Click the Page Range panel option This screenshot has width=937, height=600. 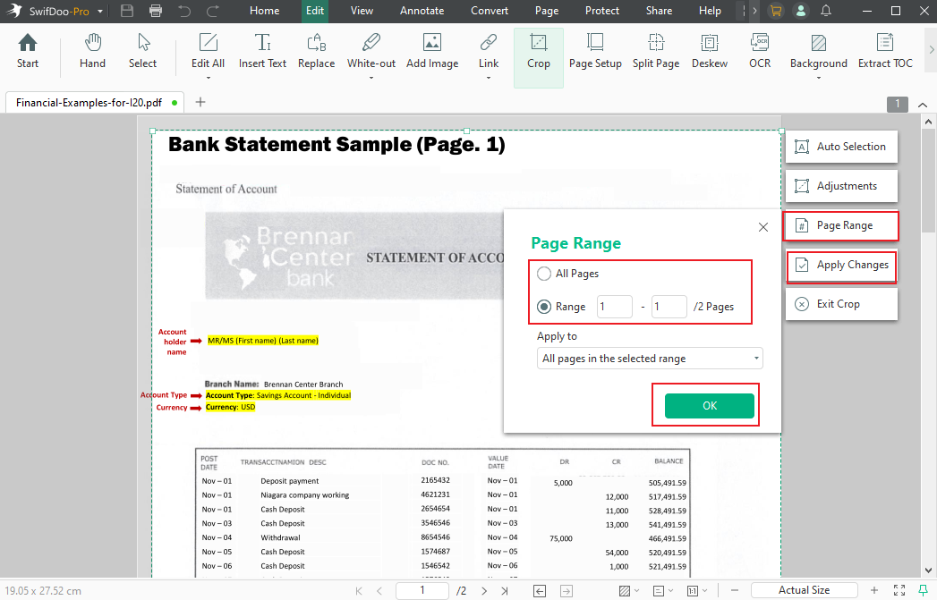tap(841, 226)
